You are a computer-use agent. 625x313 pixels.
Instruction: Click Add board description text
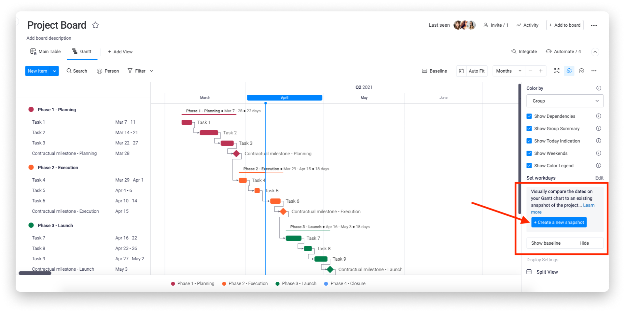pos(49,38)
